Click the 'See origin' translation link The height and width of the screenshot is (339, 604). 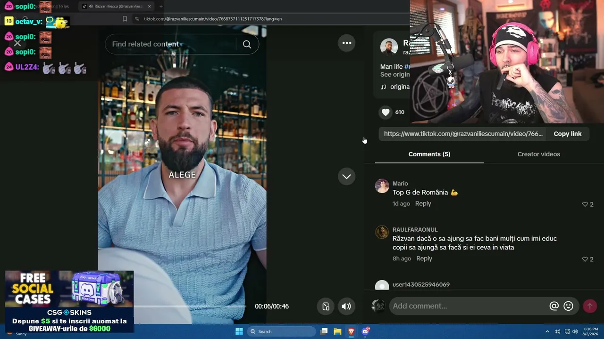395,74
